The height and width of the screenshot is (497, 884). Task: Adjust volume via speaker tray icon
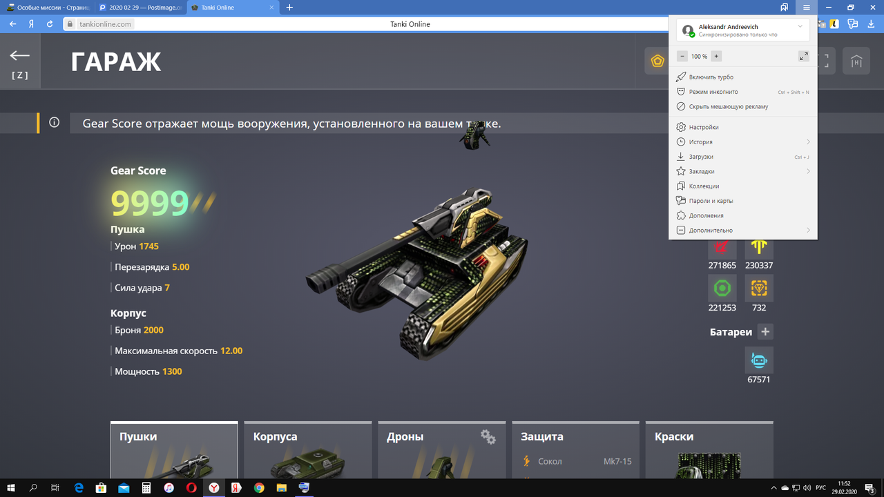pyautogui.click(x=807, y=488)
